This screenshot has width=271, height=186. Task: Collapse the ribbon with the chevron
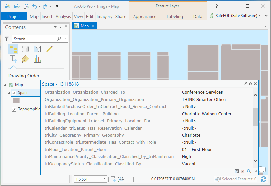[266, 16]
